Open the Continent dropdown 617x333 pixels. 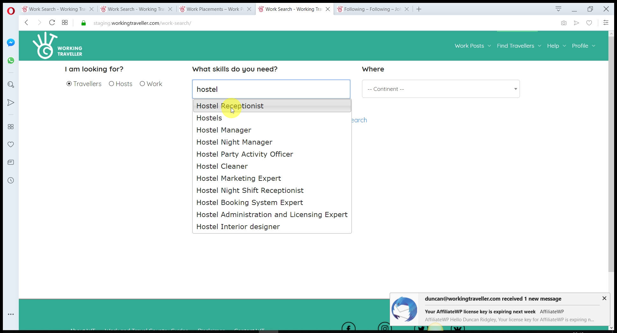coord(441,89)
